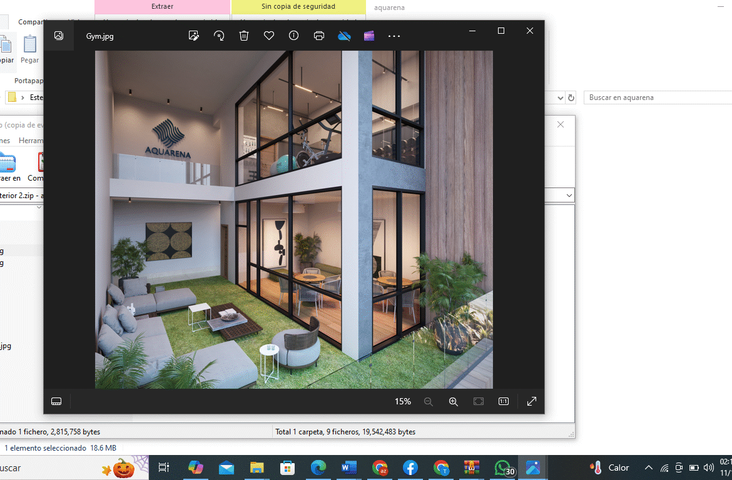
Task: Open the Clipchamp video editor icon
Action: (x=369, y=36)
